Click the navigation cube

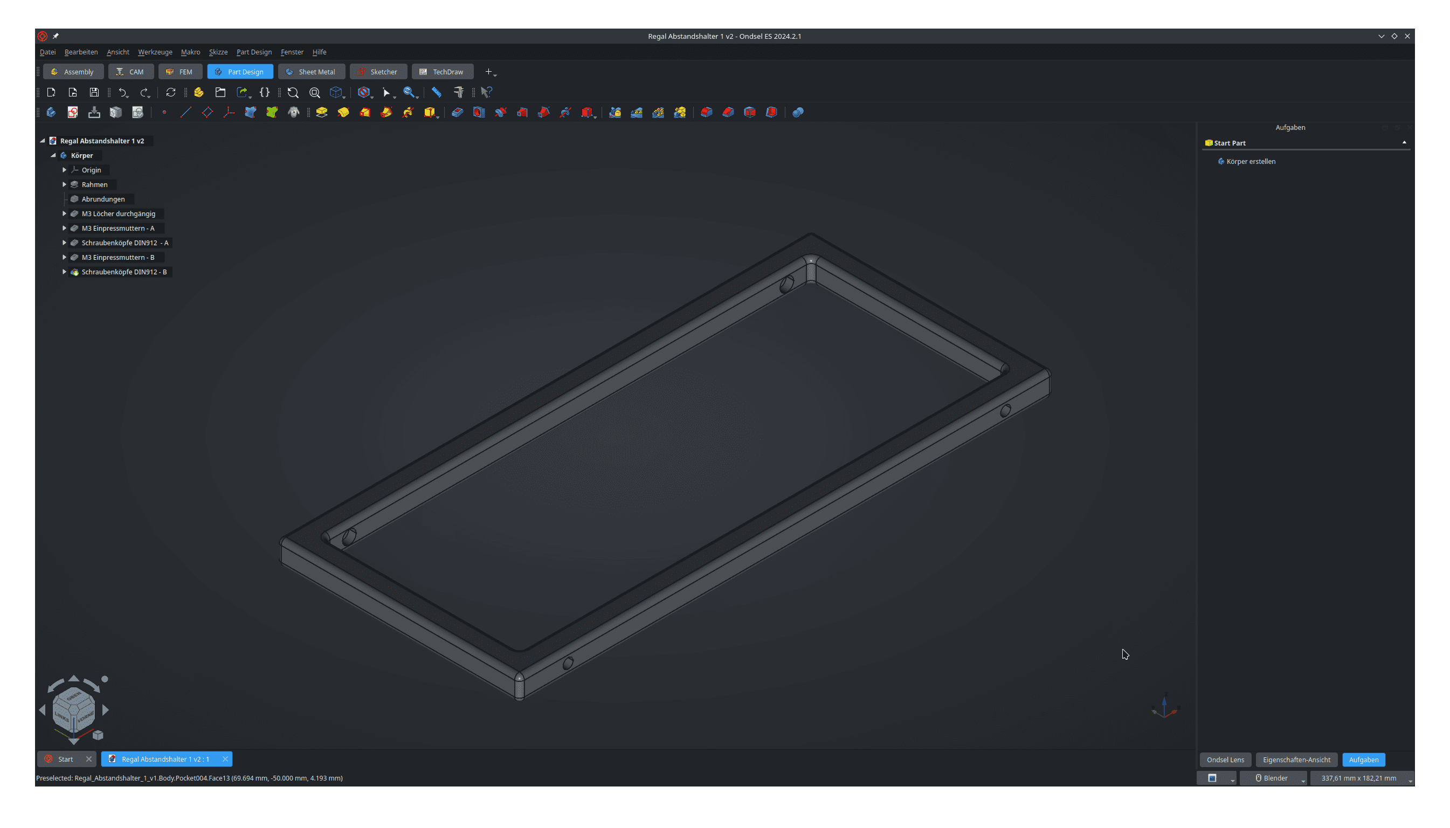(x=74, y=709)
